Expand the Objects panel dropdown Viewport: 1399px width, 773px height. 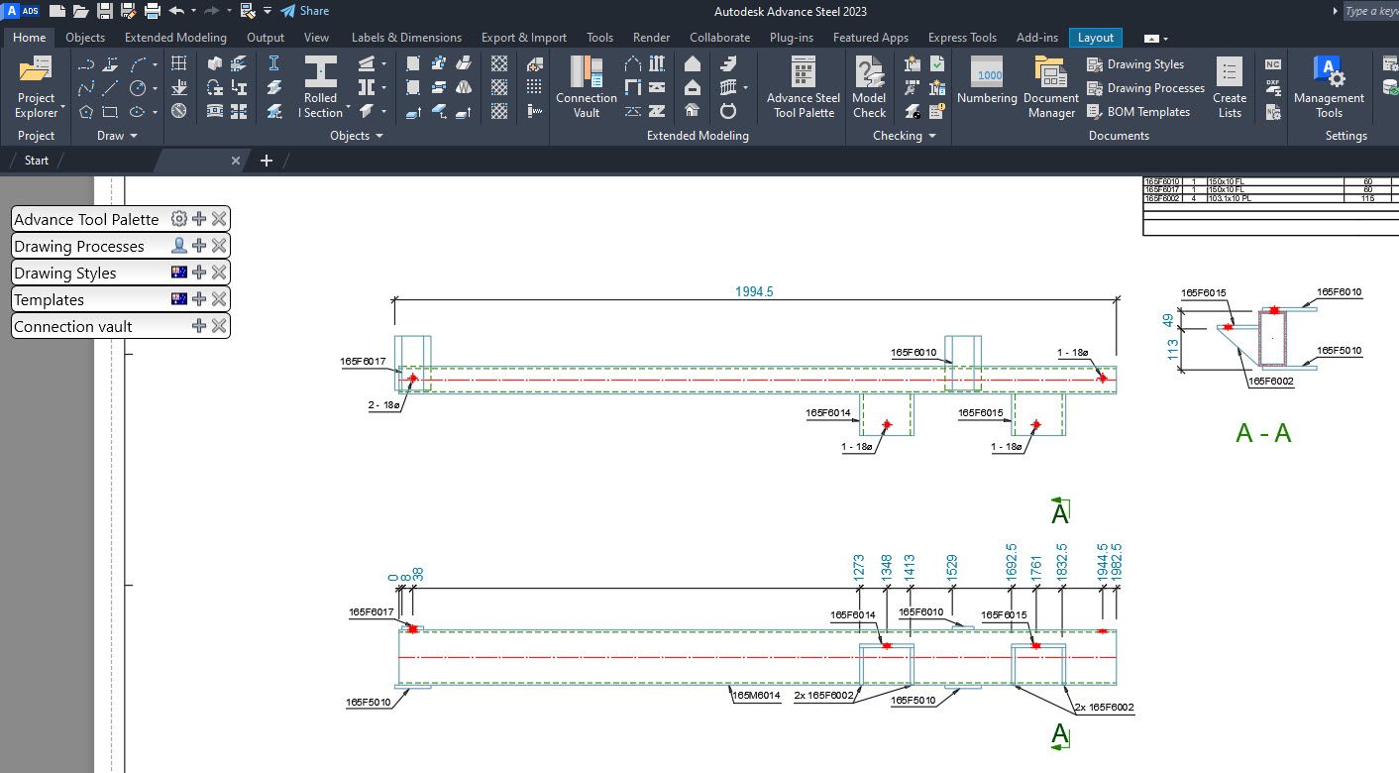coord(378,136)
